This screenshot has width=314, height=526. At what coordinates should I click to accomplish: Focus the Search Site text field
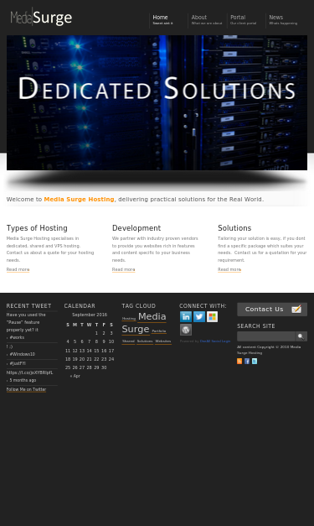click(266, 336)
